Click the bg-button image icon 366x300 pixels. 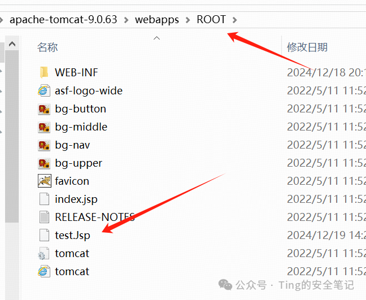[44, 109]
